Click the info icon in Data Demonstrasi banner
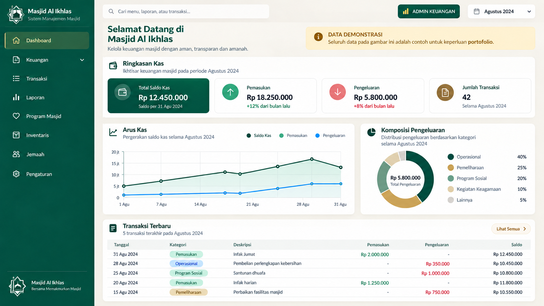The height and width of the screenshot is (306, 544). click(318, 37)
